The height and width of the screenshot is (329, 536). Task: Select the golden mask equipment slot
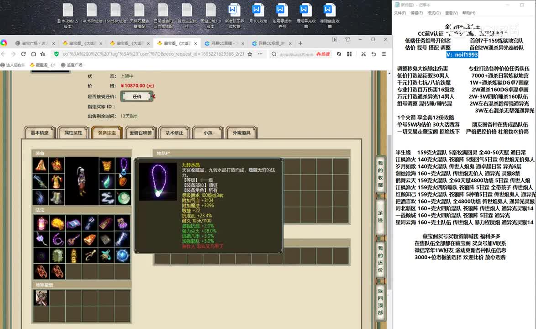coord(107,166)
